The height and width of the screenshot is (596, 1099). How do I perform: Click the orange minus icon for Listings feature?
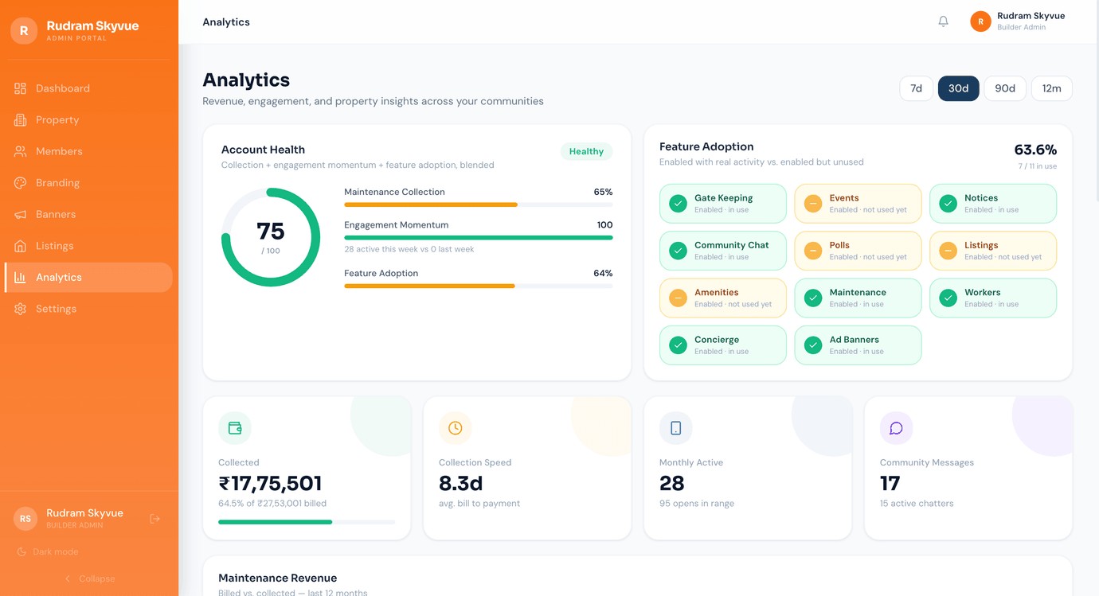[x=948, y=251]
